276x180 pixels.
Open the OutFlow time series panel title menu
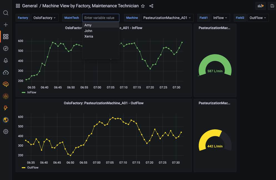tap(104, 103)
